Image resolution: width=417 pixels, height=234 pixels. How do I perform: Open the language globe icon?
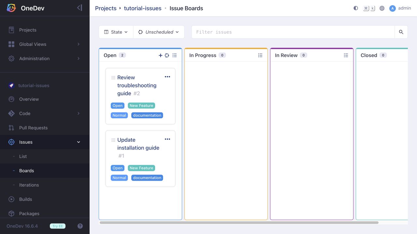click(x=382, y=8)
